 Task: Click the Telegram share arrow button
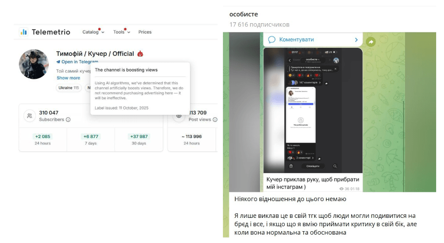pyautogui.click(x=370, y=42)
